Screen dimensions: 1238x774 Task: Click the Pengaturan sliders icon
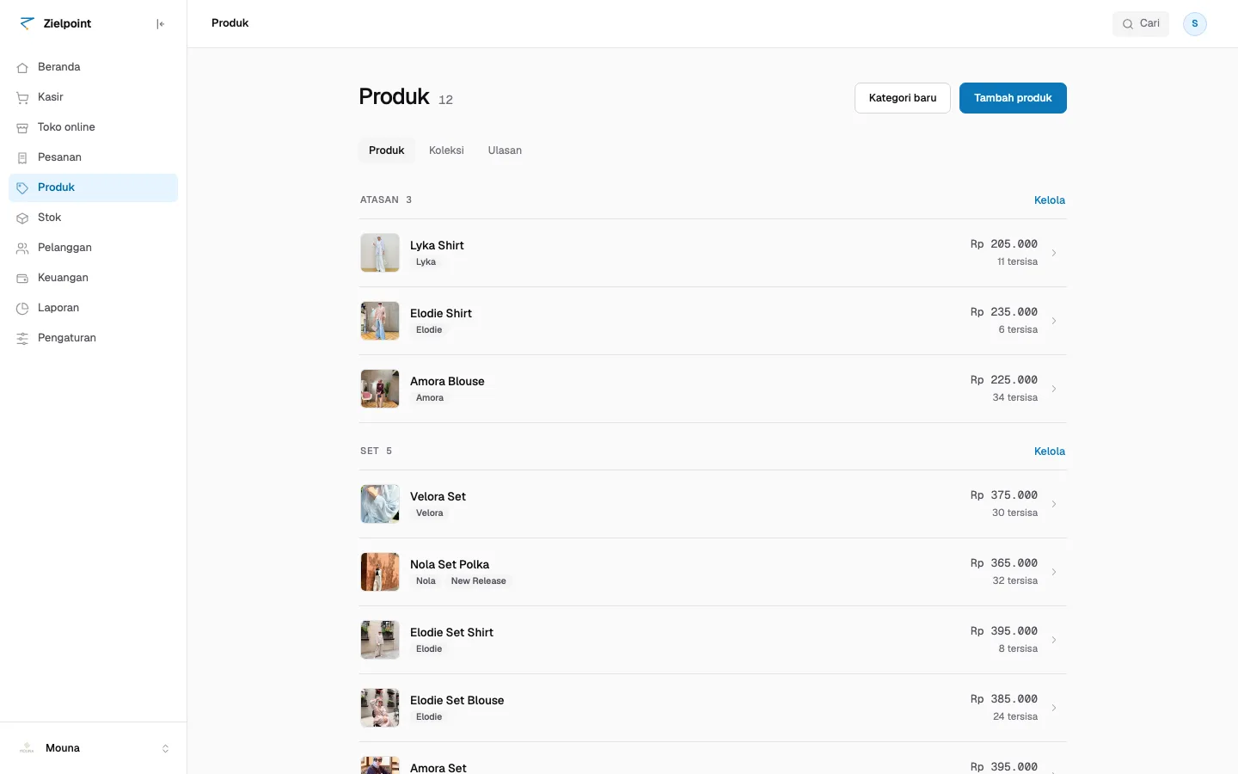click(22, 338)
